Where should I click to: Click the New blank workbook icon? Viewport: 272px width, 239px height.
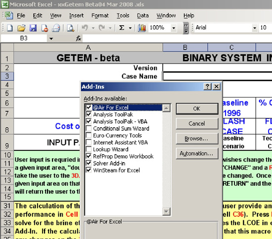[10, 28]
